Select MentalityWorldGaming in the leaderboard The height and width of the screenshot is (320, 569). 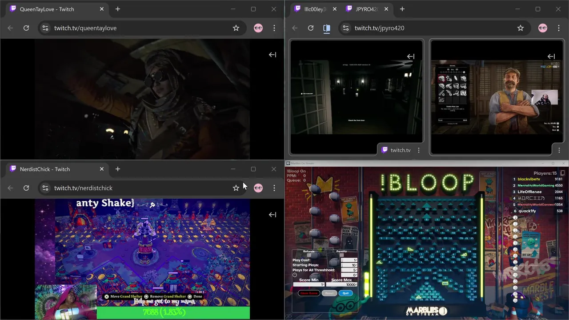pos(536,185)
